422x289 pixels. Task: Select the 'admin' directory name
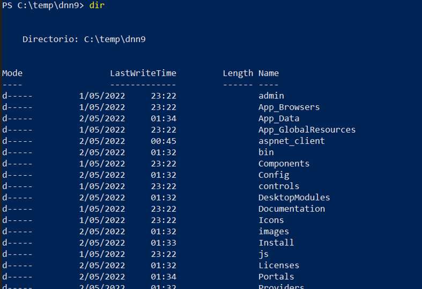coord(271,96)
